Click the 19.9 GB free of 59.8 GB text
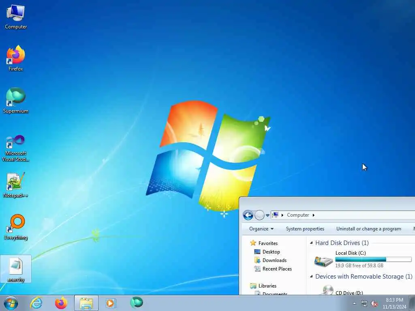 (x=359, y=266)
